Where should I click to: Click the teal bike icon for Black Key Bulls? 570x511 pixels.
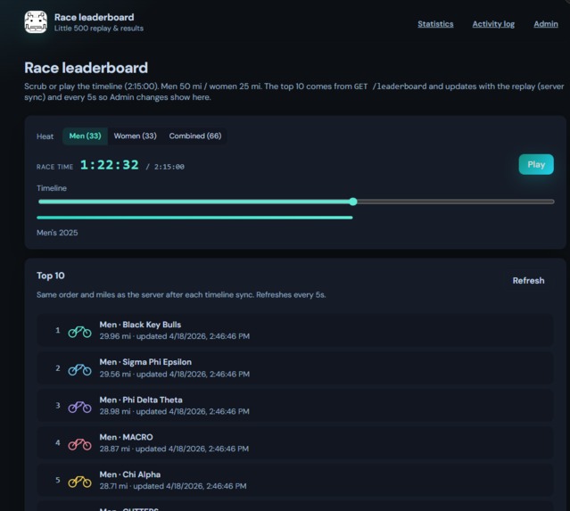coord(79,332)
